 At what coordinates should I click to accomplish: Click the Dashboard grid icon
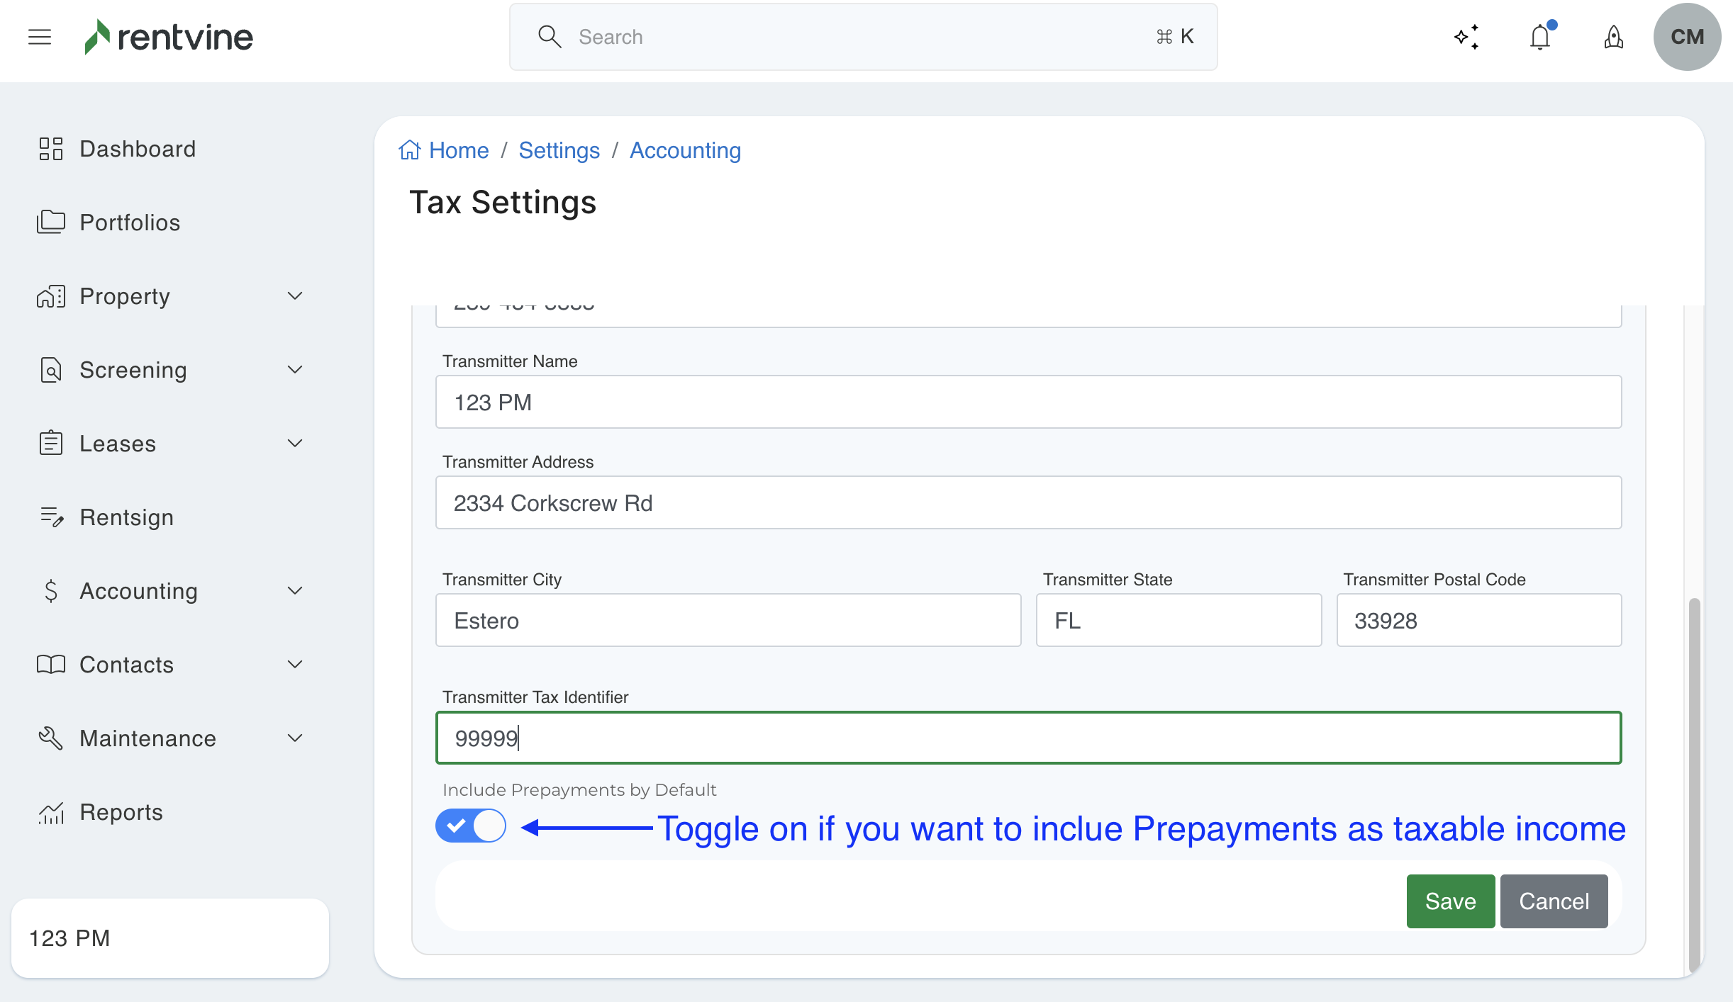[x=51, y=149]
